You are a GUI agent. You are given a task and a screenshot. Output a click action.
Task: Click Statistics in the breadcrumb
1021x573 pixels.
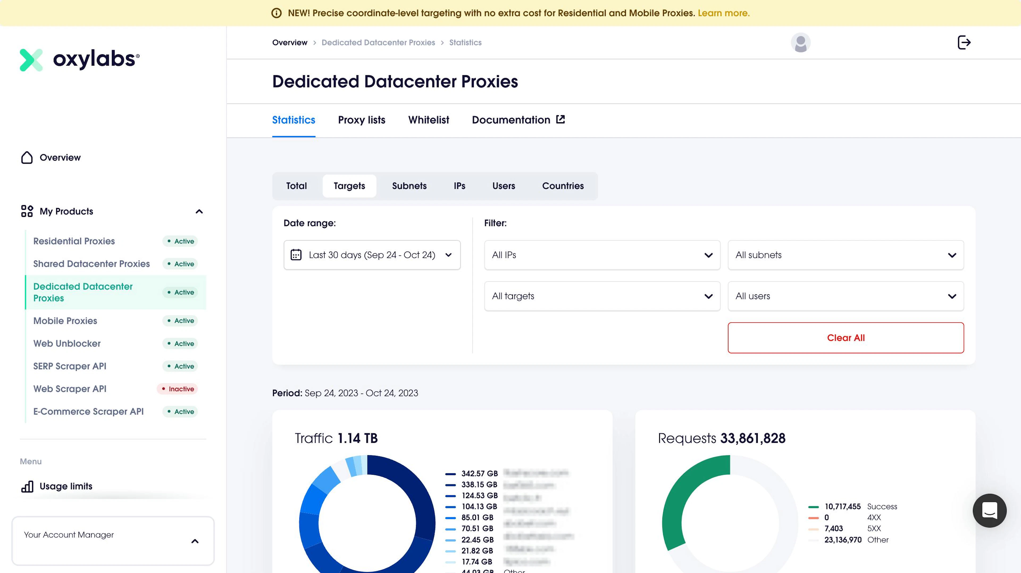[x=465, y=43]
